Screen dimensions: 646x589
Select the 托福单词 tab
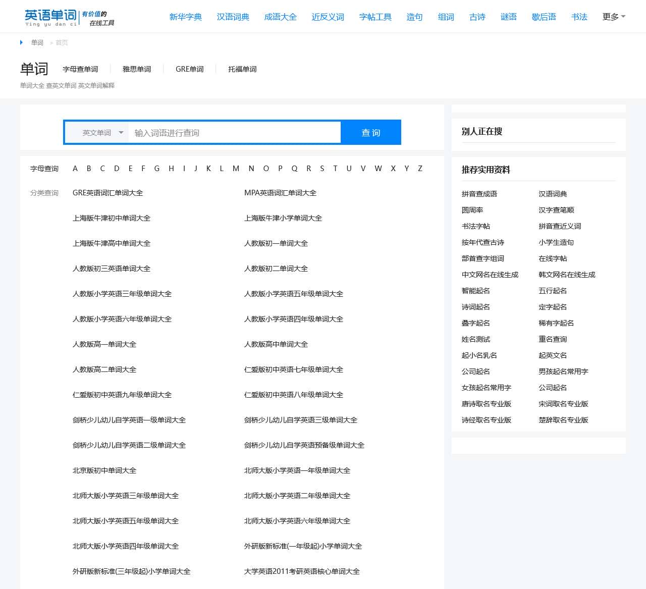point(242,69)
